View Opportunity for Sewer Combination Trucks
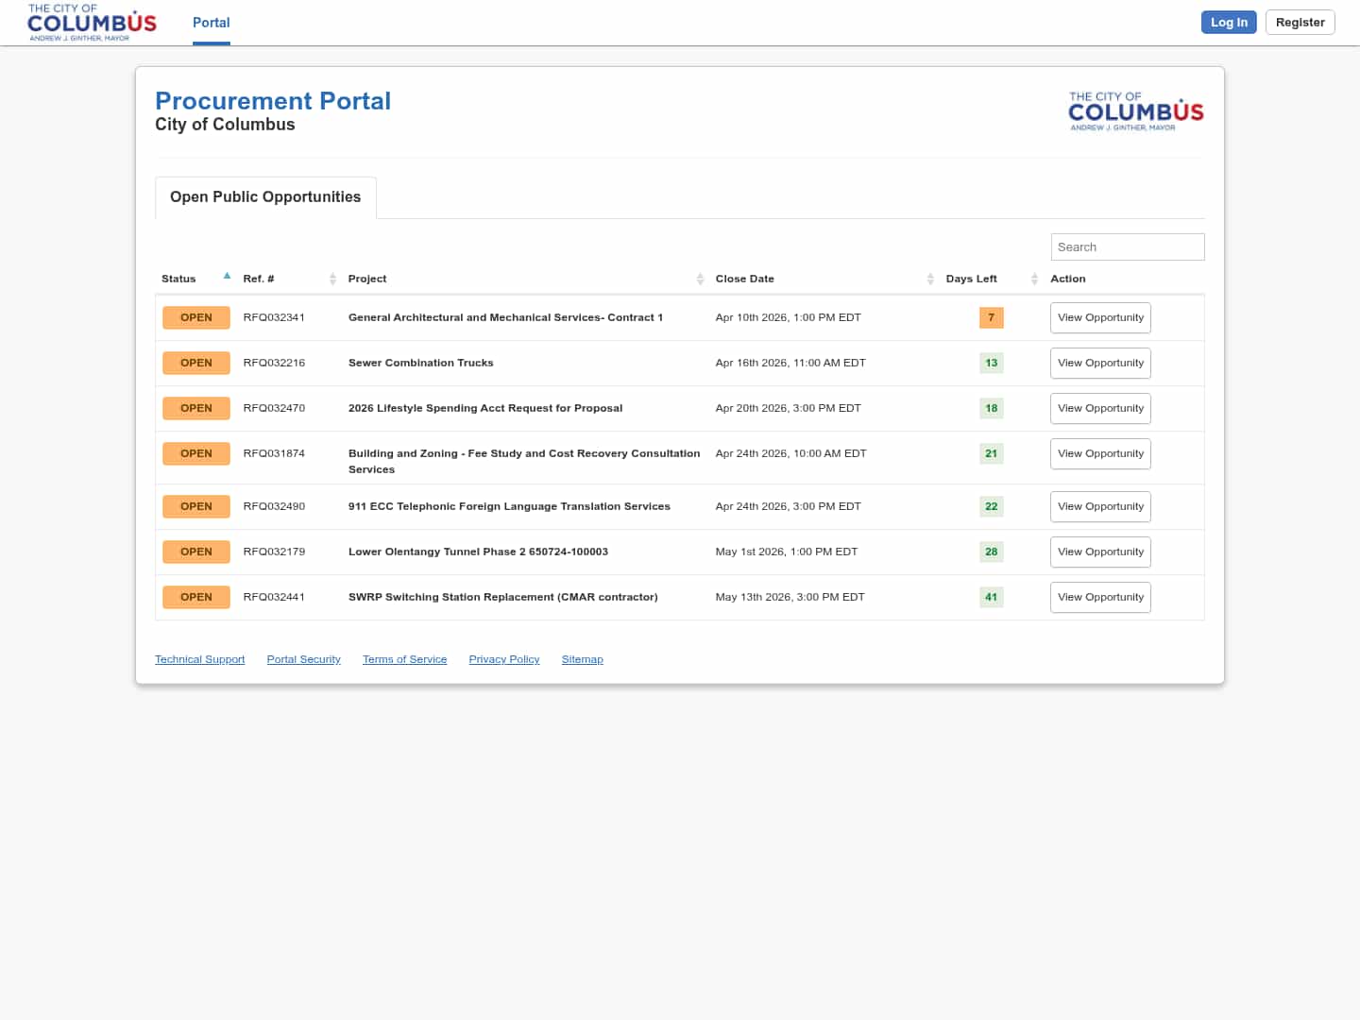The width and height of the screenshot is (1360, 1020). (x=1100, y=363)
